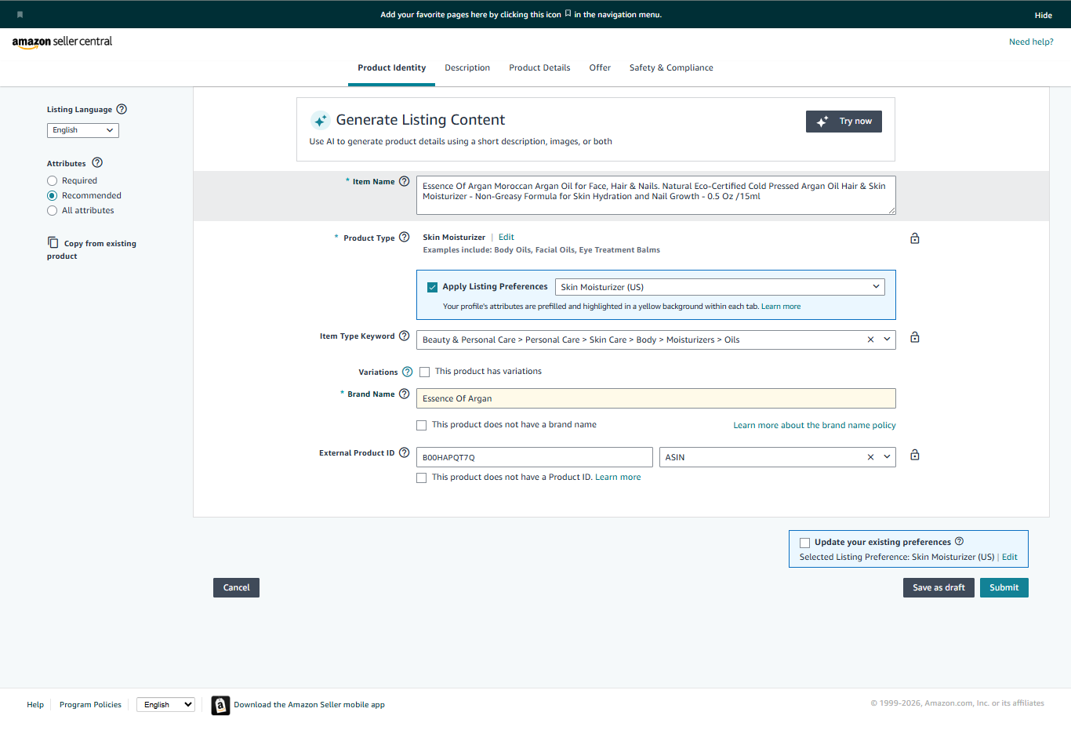Screen dimensions: 1071x741
Task: Click the lock icon for Item Type Keyword
Action: coord(915,337)
